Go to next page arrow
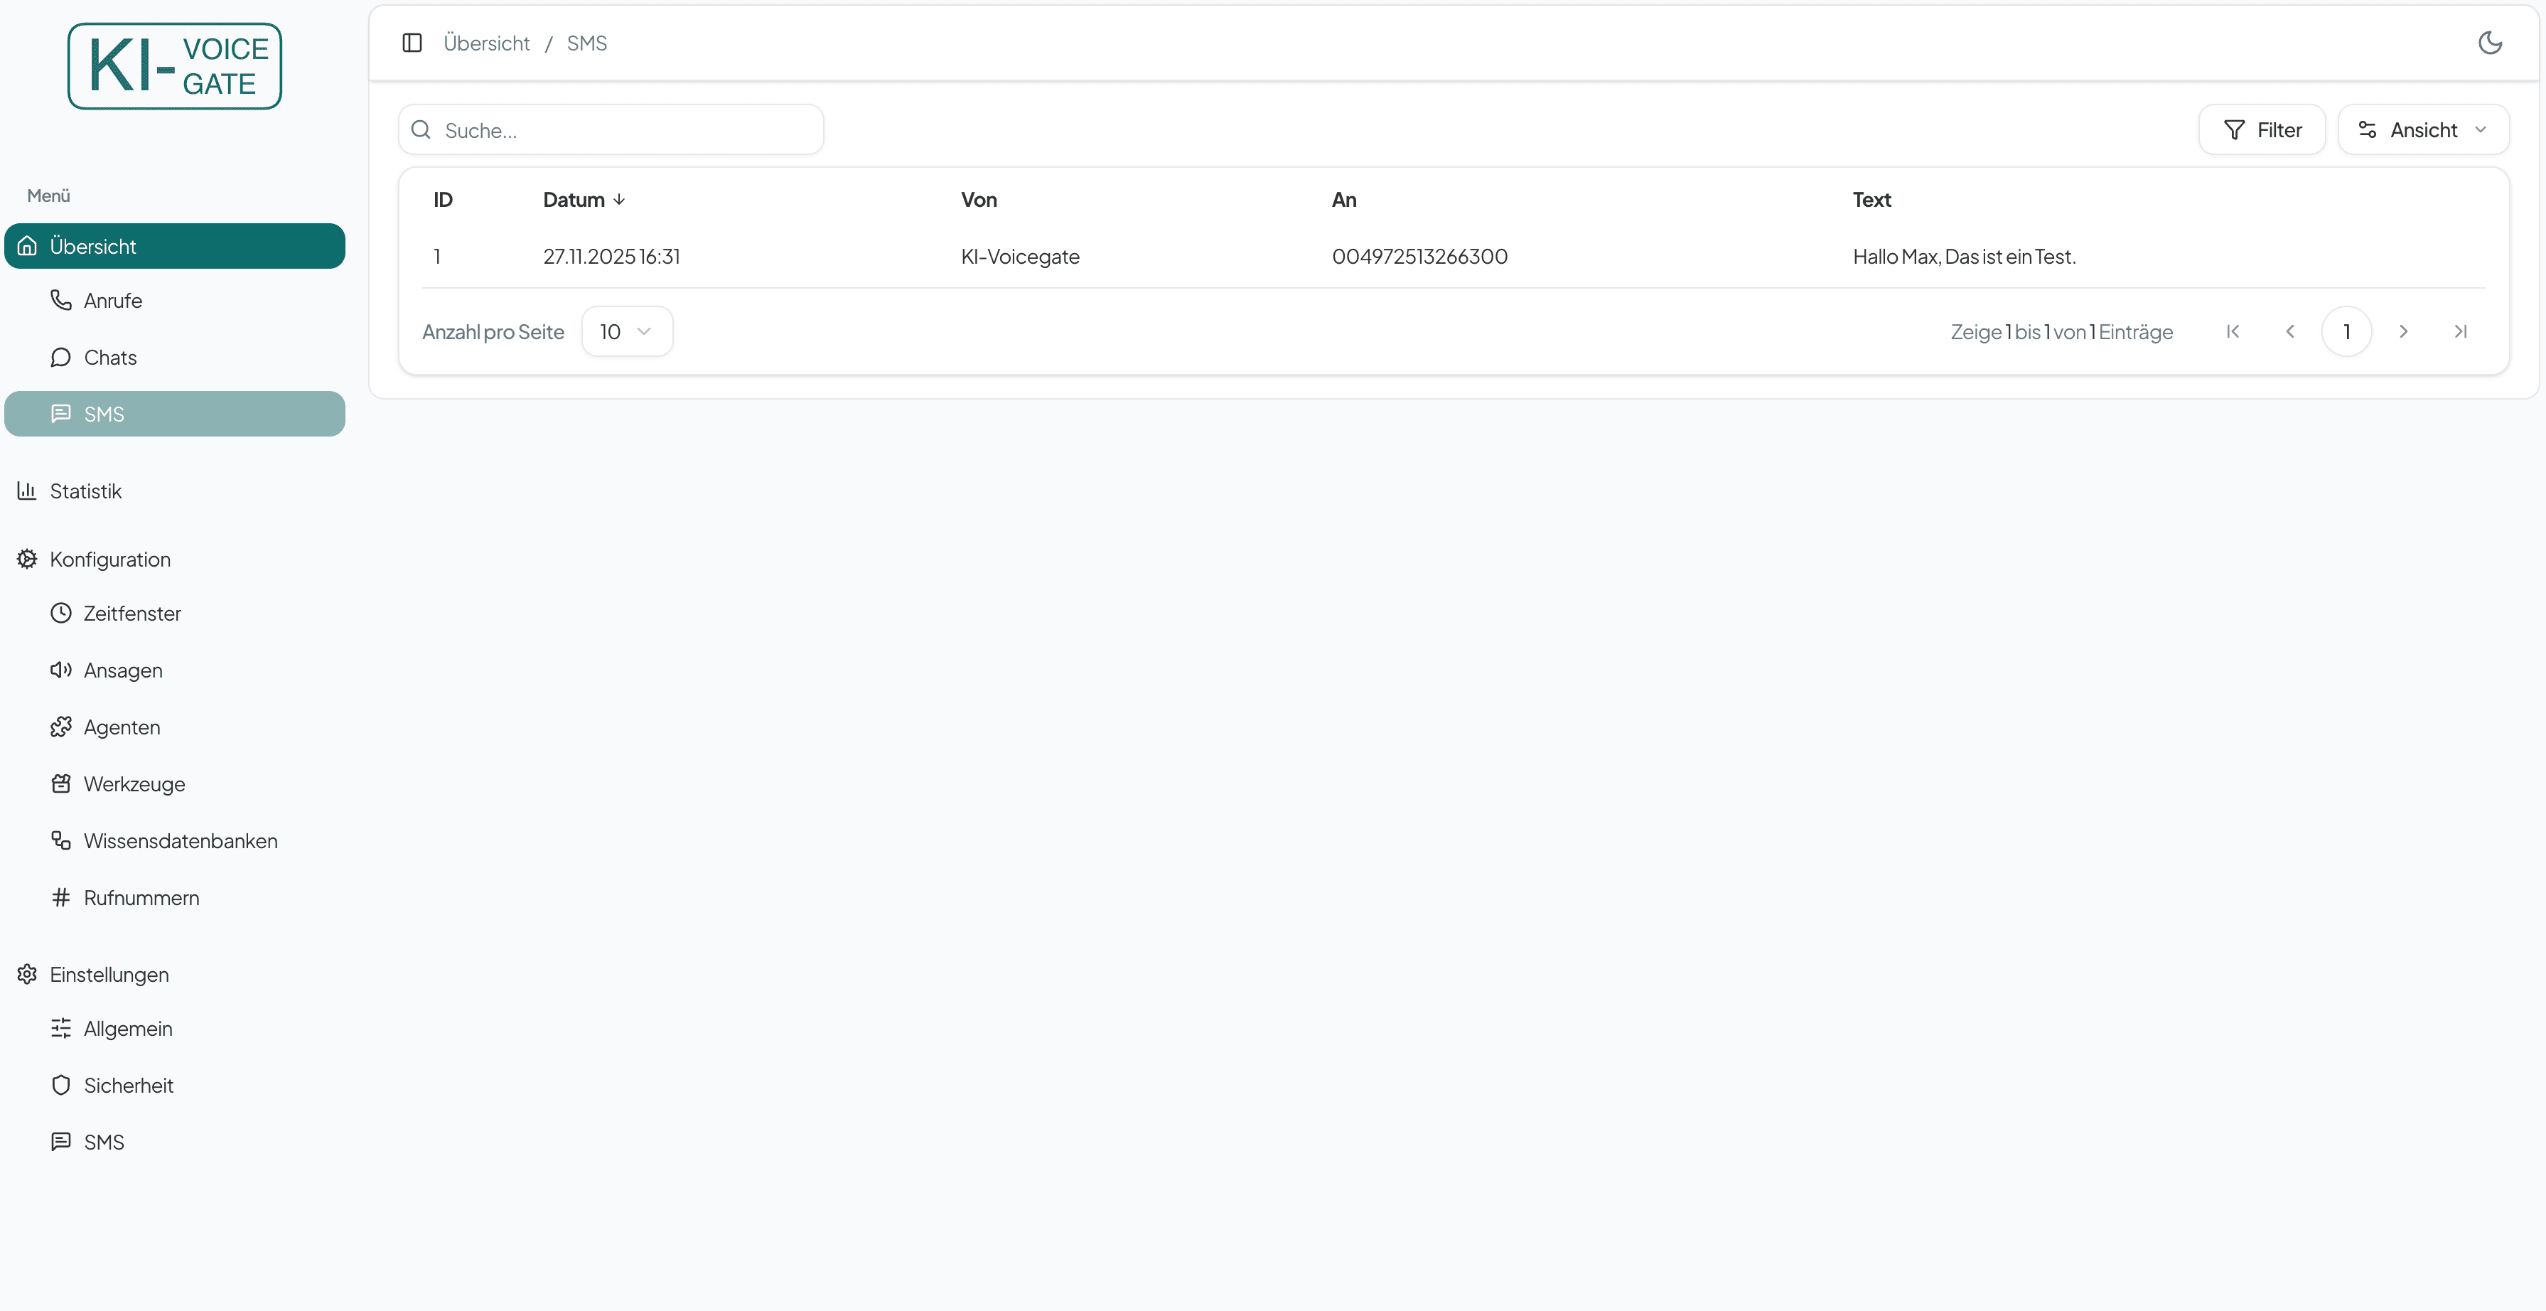Viewport: 2546px width, 1311px height. pyautogui.click(x=2402, y=331)
